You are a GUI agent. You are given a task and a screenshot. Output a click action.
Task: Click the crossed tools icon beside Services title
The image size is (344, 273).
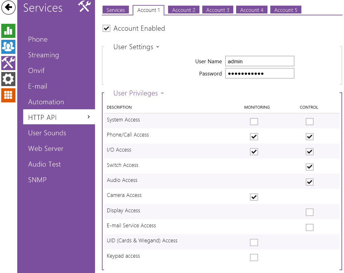85,7
